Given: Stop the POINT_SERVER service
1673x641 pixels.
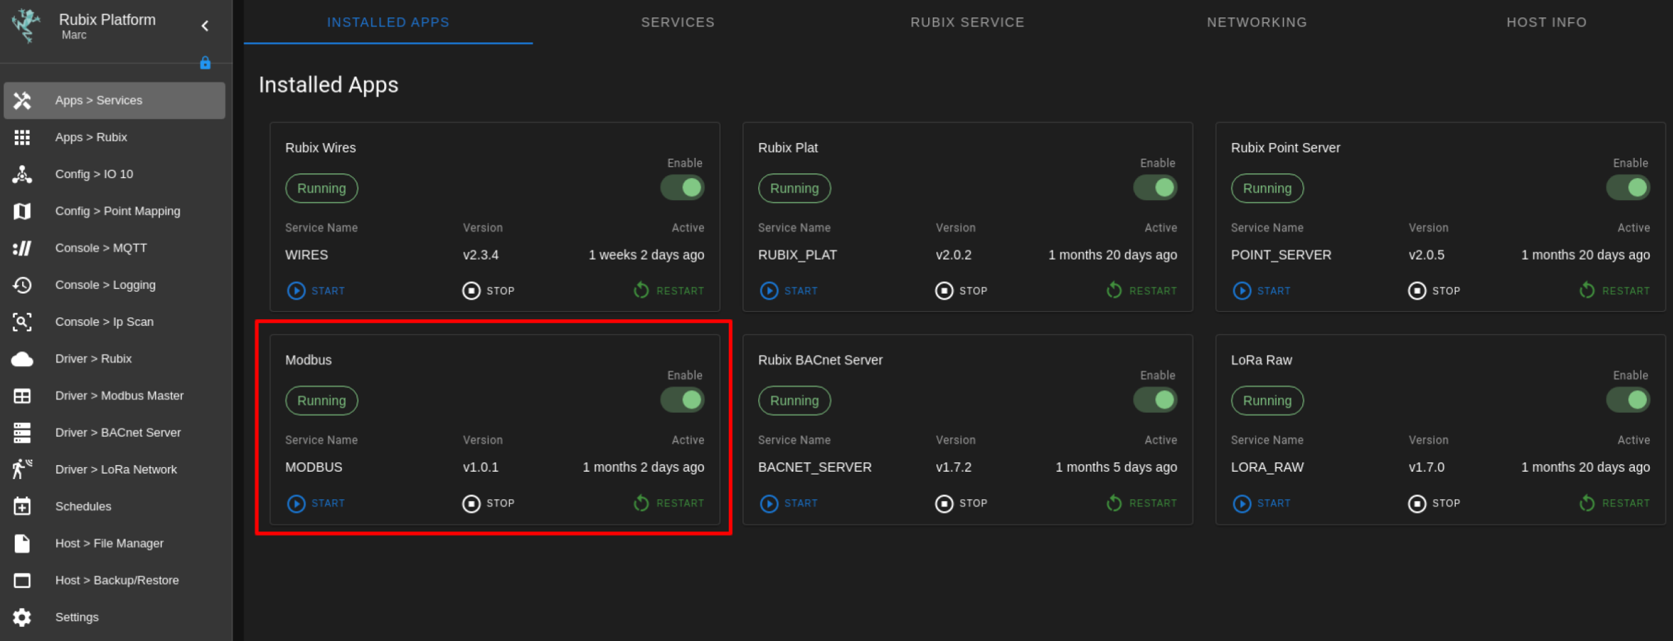Looking at the screenshot, I should tap(1435, 291).
